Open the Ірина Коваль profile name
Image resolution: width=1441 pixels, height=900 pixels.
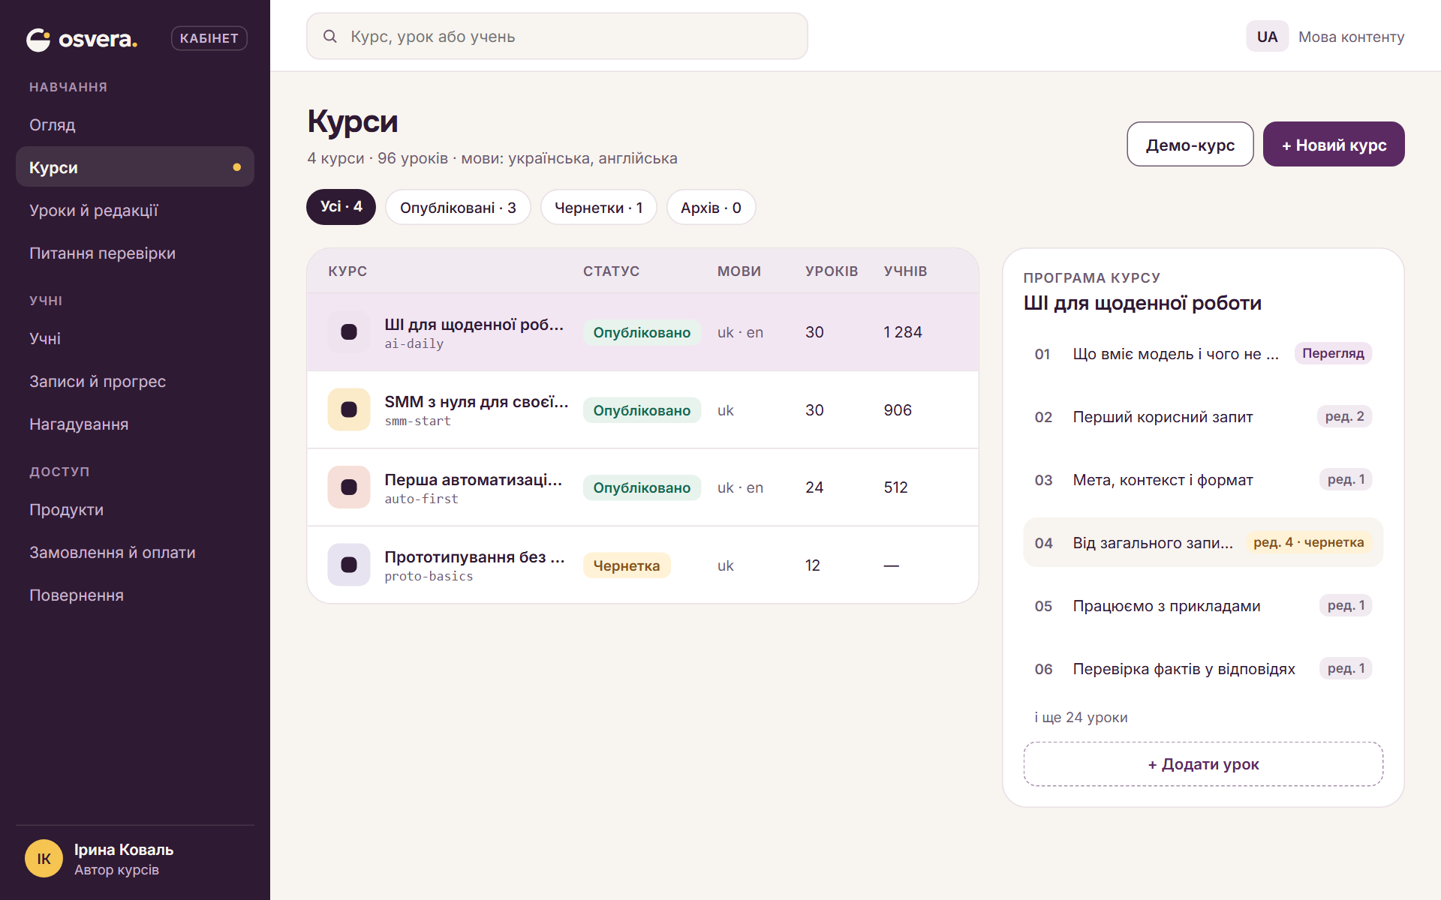(124, 850)
